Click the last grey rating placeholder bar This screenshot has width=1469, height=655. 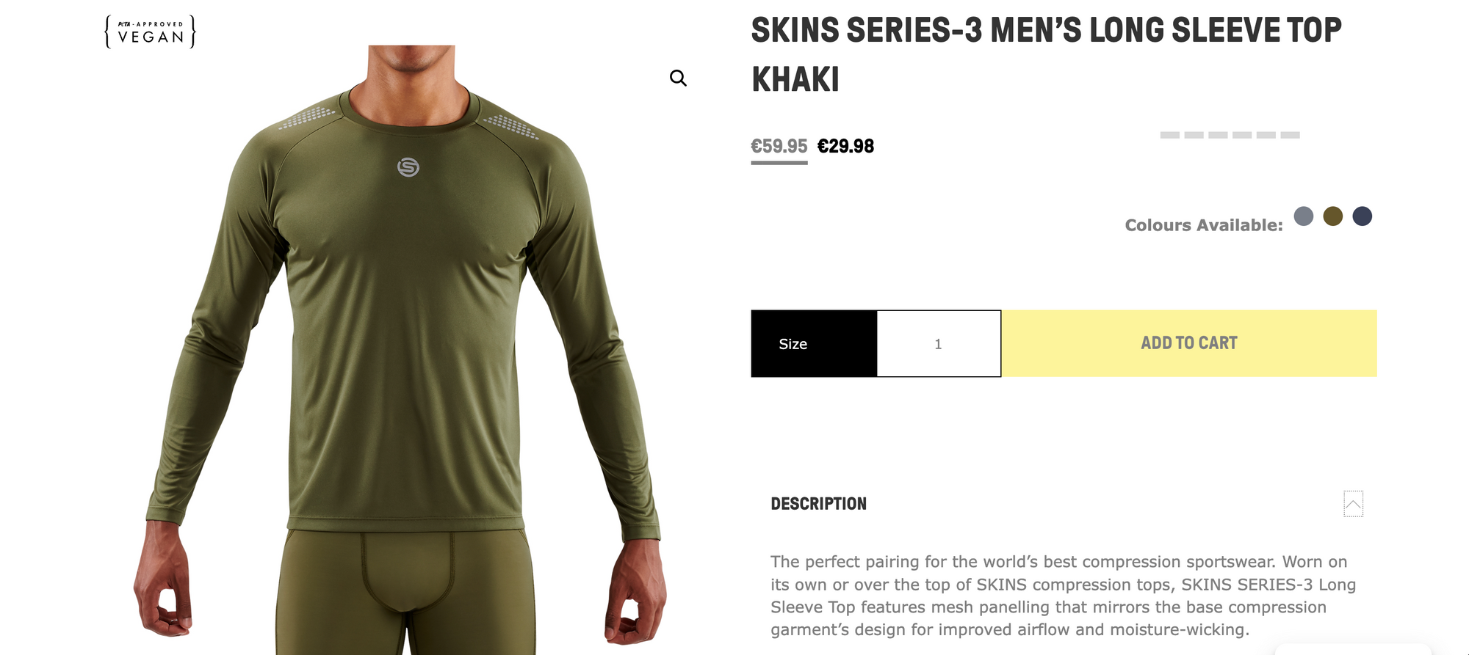tap(1290, 135)
